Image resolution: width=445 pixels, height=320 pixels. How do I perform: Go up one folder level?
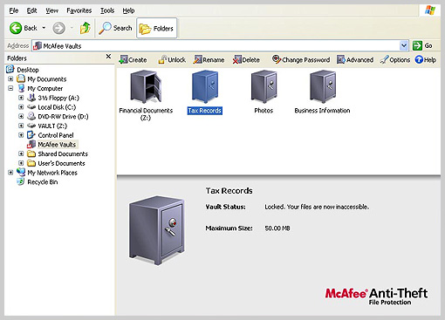coord(86,28)
